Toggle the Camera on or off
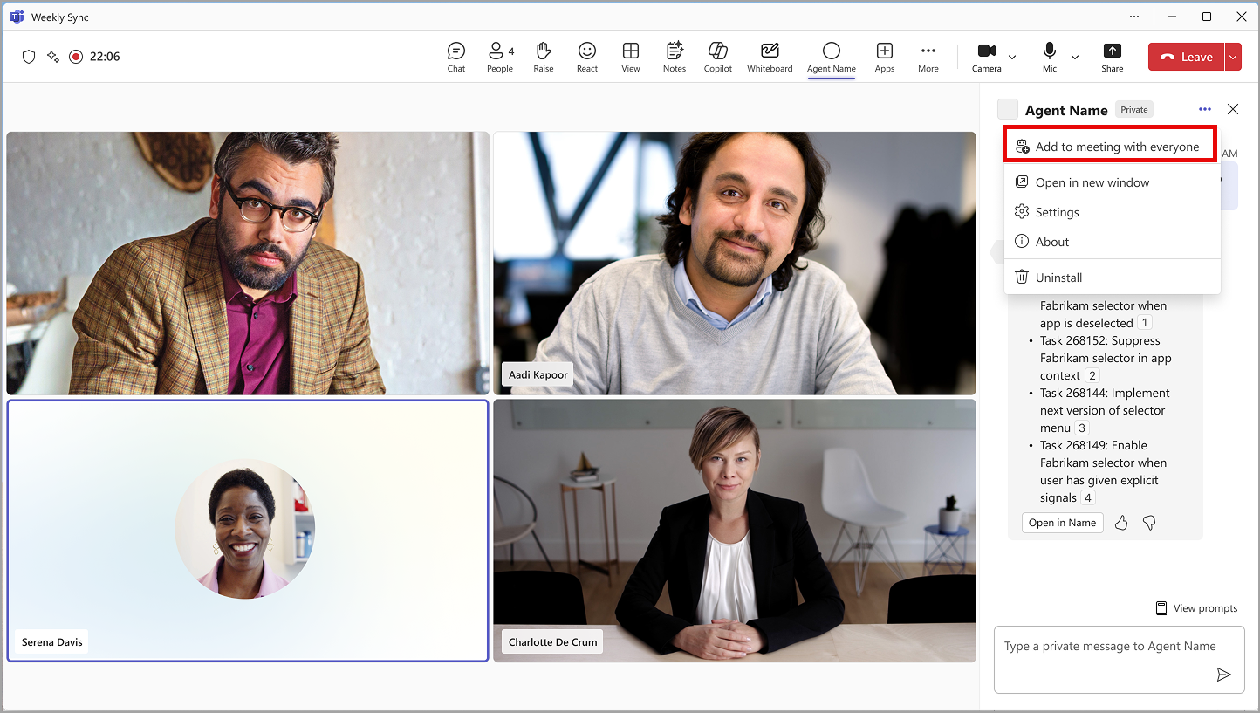Viewport: 1260px width, 713px height. pyautogui.click(x=986, y=57)
